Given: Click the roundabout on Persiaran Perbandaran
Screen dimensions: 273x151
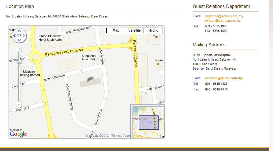Looking at the screenshot, I should (x=36, y=57).
